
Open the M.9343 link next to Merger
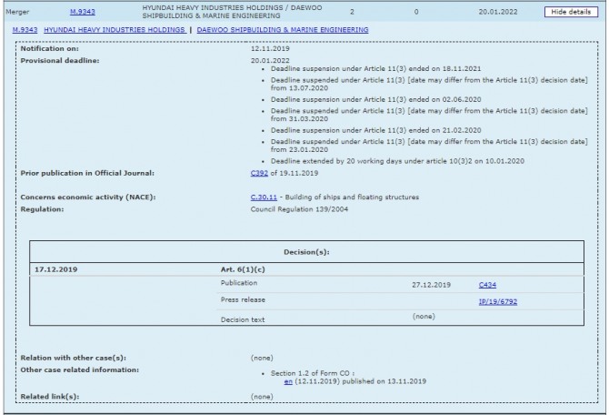pos(83,11)
